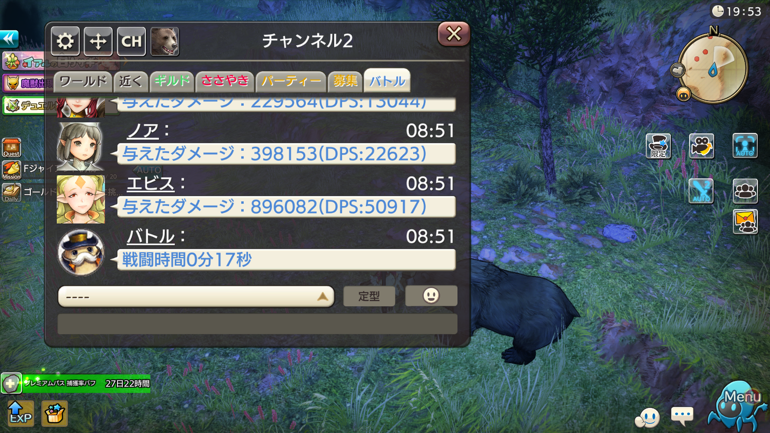Expand the premium pass buff plus icon
The height and width of the screenshot is (433, 770).
10,383
